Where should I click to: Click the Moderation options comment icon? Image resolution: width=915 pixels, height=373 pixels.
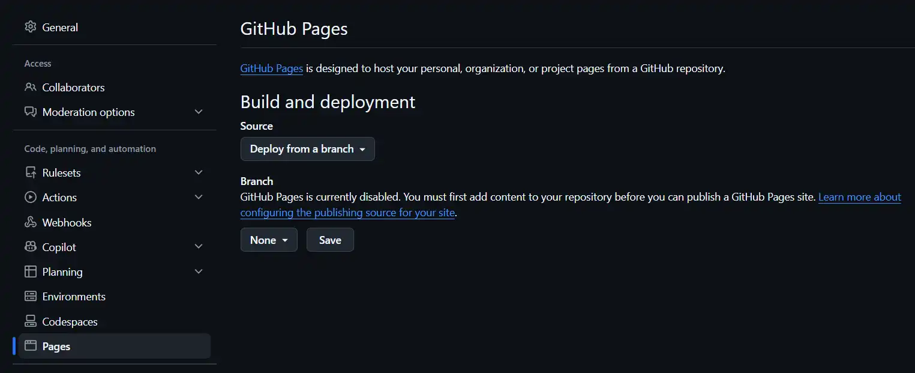coord(30,112)
